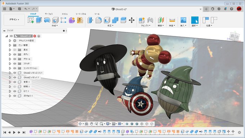Expand the ドキュメントの設定 node

point(10,41)
